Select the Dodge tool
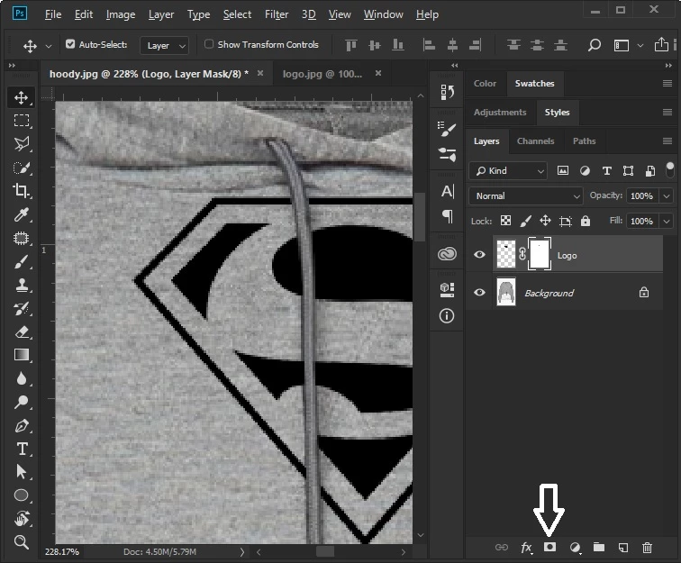This screenshot has width=681, height=563. pyautogui.click(x=21, y=402)
